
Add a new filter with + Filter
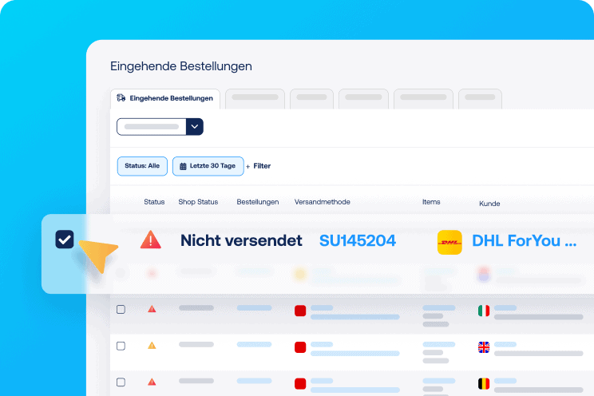(x=258, y=166)
